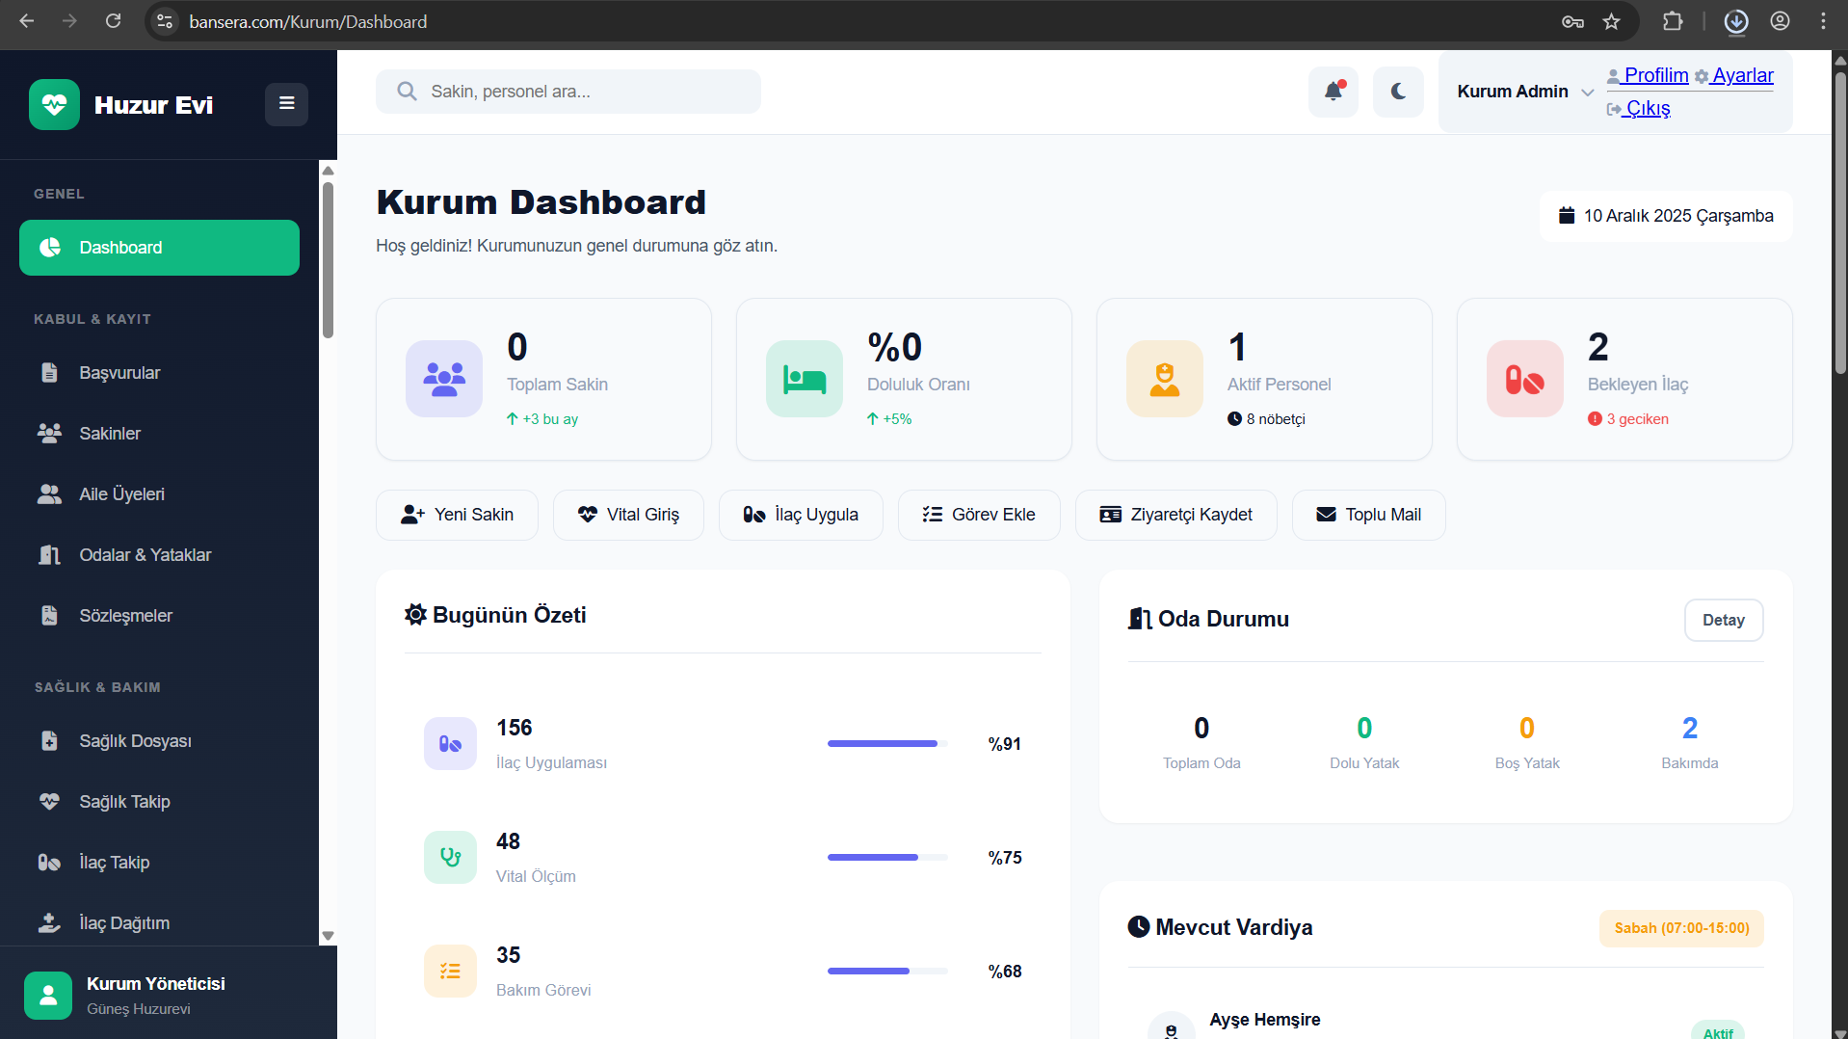Click the Detay button in Oda Durumu
This screenshot has width=1848, height=1039.
coord(1723,620)
